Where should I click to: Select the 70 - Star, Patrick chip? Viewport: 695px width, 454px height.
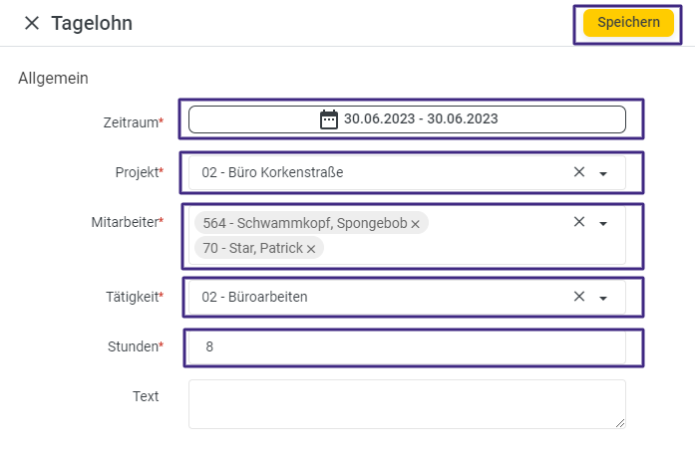(252, 248)
